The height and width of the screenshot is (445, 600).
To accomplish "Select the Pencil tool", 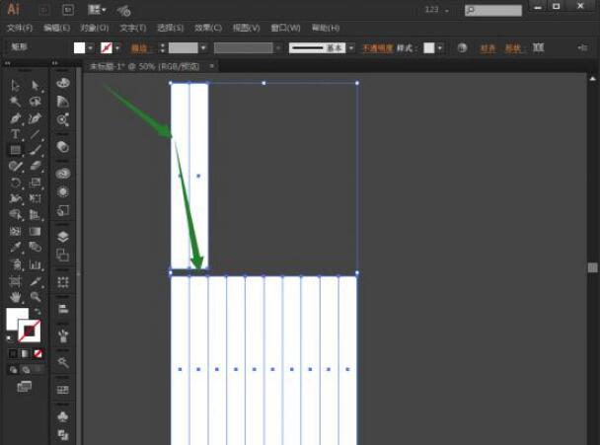I will [x=15, y=166].
